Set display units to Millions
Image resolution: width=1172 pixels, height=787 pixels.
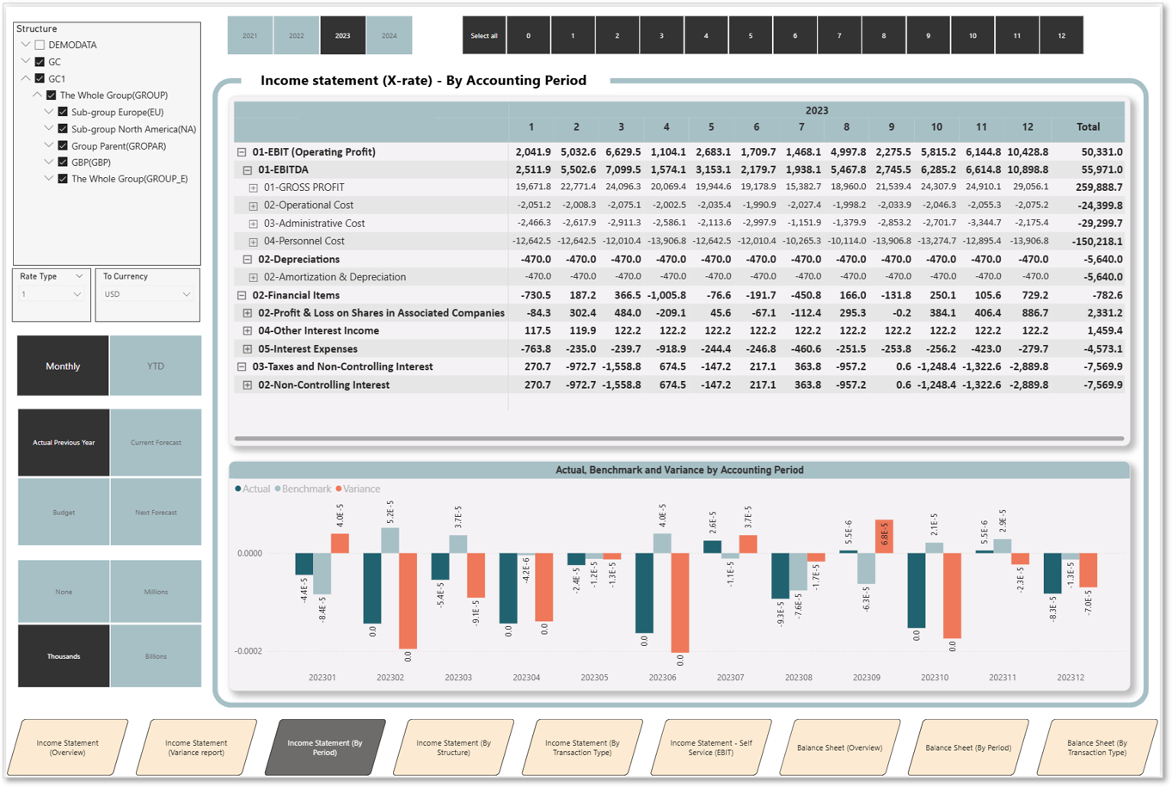[x=156, y=592]
